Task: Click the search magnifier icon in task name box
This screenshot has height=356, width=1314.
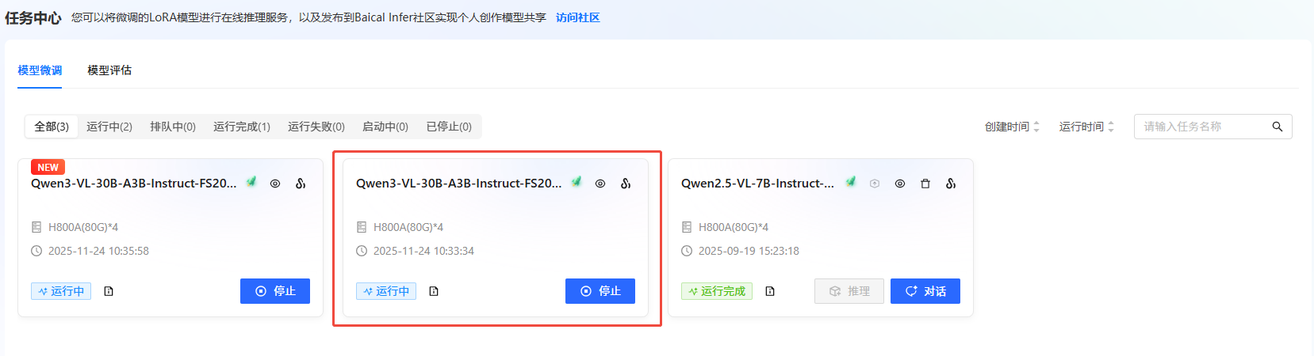Action: [x=1278, y=127]
